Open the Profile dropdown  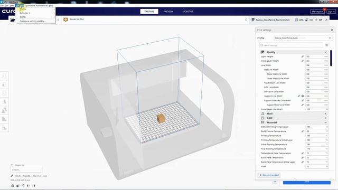(303, 38)
